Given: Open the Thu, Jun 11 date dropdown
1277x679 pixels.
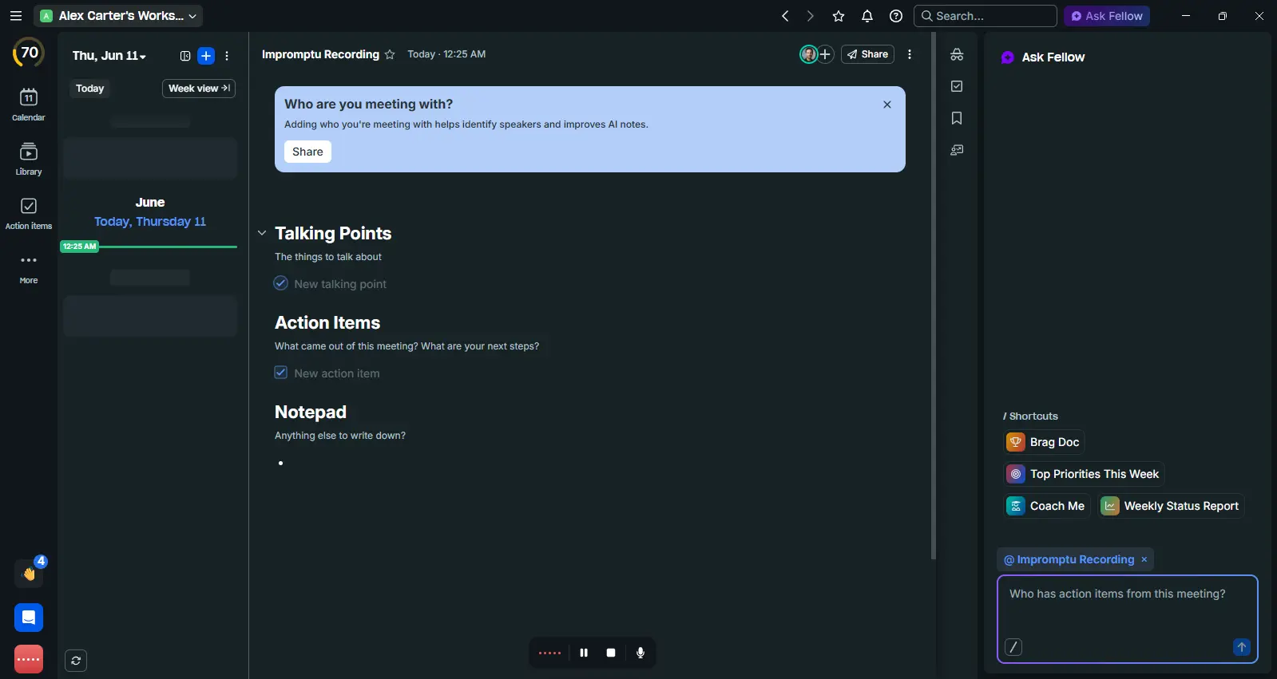Looking at the screenshot, I should click(109, 56).
